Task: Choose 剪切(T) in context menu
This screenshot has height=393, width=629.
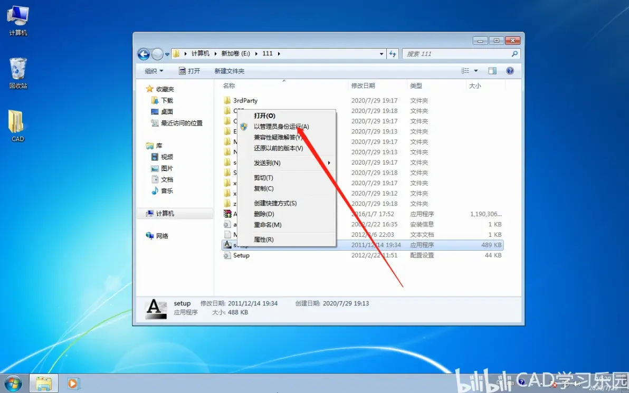Action: point(287,178)
